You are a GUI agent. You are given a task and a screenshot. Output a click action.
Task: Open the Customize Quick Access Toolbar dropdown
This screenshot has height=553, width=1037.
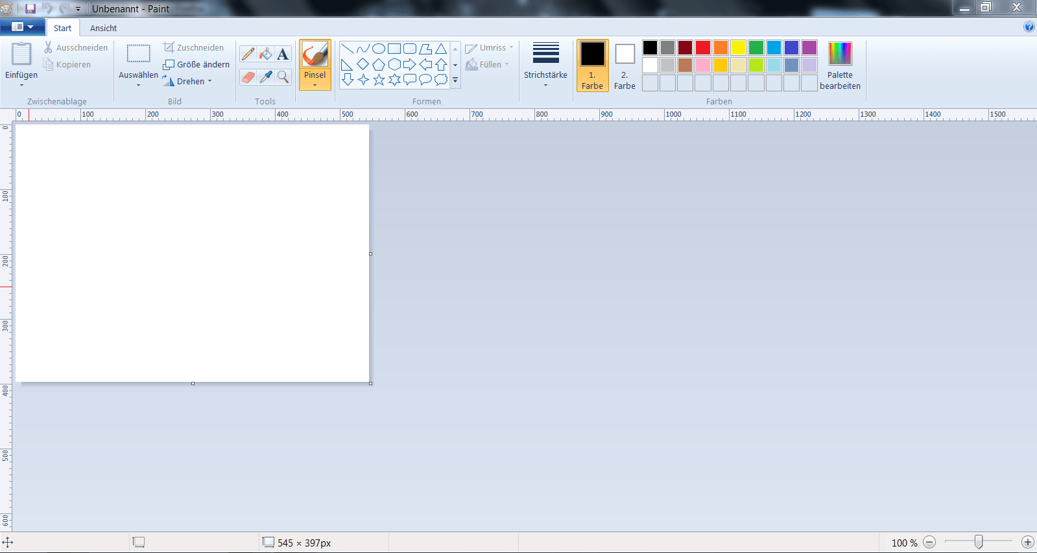click(78, 9)
